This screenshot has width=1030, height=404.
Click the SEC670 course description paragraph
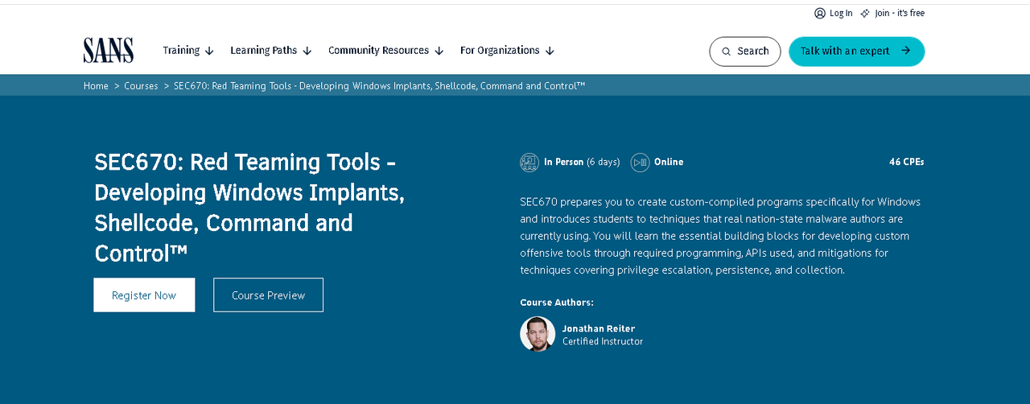(721, 236)
